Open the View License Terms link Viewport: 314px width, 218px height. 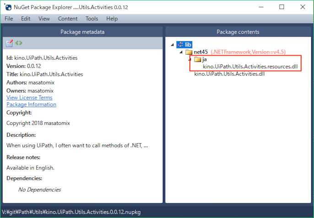coord(29,98)
